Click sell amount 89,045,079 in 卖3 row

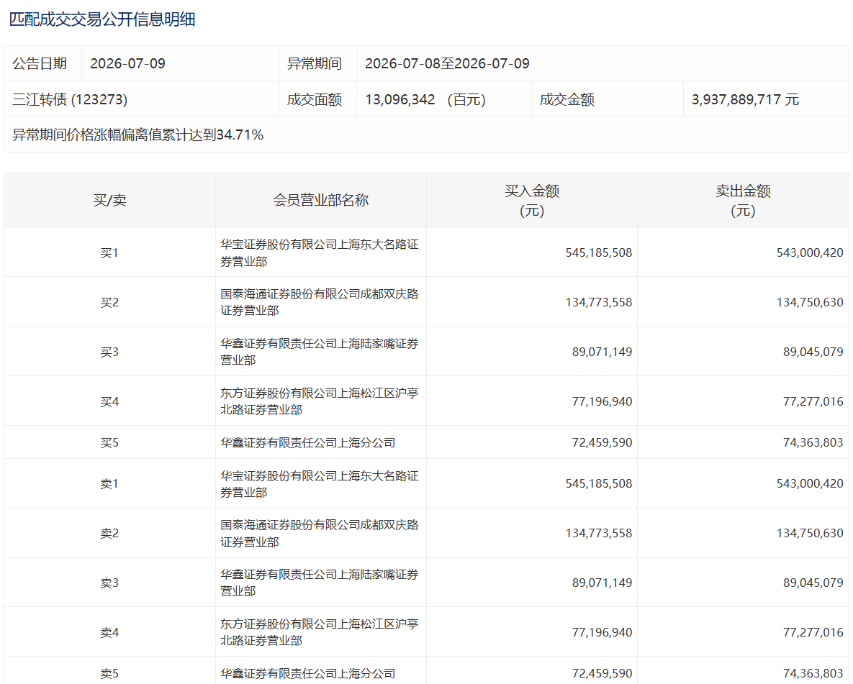click(x=813, y=583)
